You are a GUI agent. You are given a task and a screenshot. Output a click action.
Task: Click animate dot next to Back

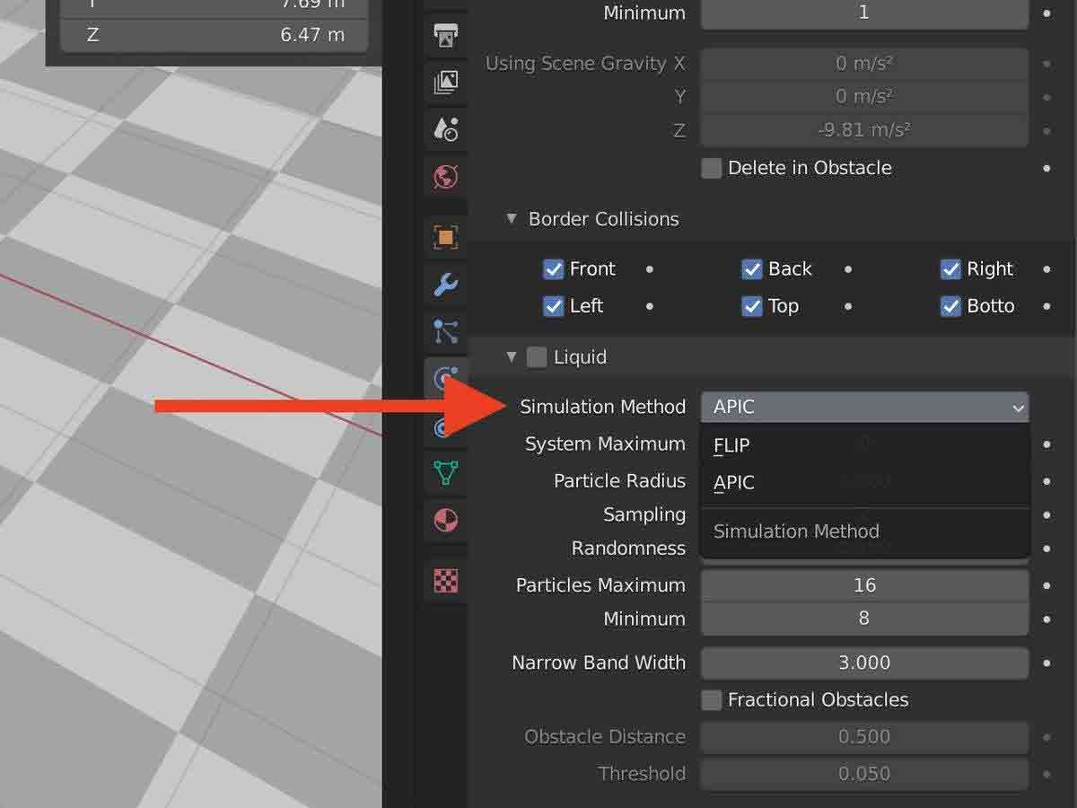pyautogui.click(x=848, y=269)
